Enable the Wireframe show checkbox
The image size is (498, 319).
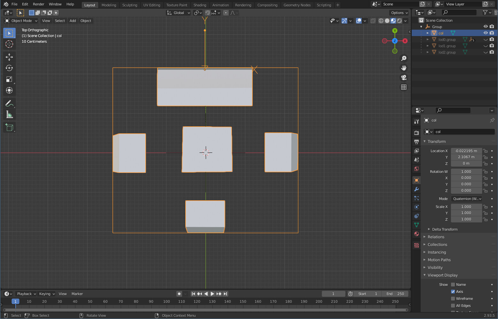click(x=453, y=298)
